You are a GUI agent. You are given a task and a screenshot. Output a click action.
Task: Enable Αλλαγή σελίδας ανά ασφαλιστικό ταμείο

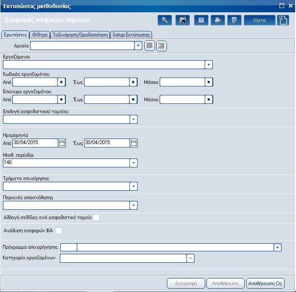tap(96, 217)
